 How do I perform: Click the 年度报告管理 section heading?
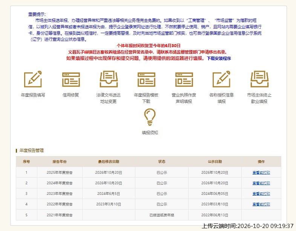point(32,150)
